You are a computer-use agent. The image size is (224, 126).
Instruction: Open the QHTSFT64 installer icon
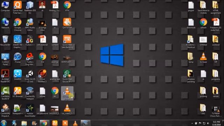point(67,23)
